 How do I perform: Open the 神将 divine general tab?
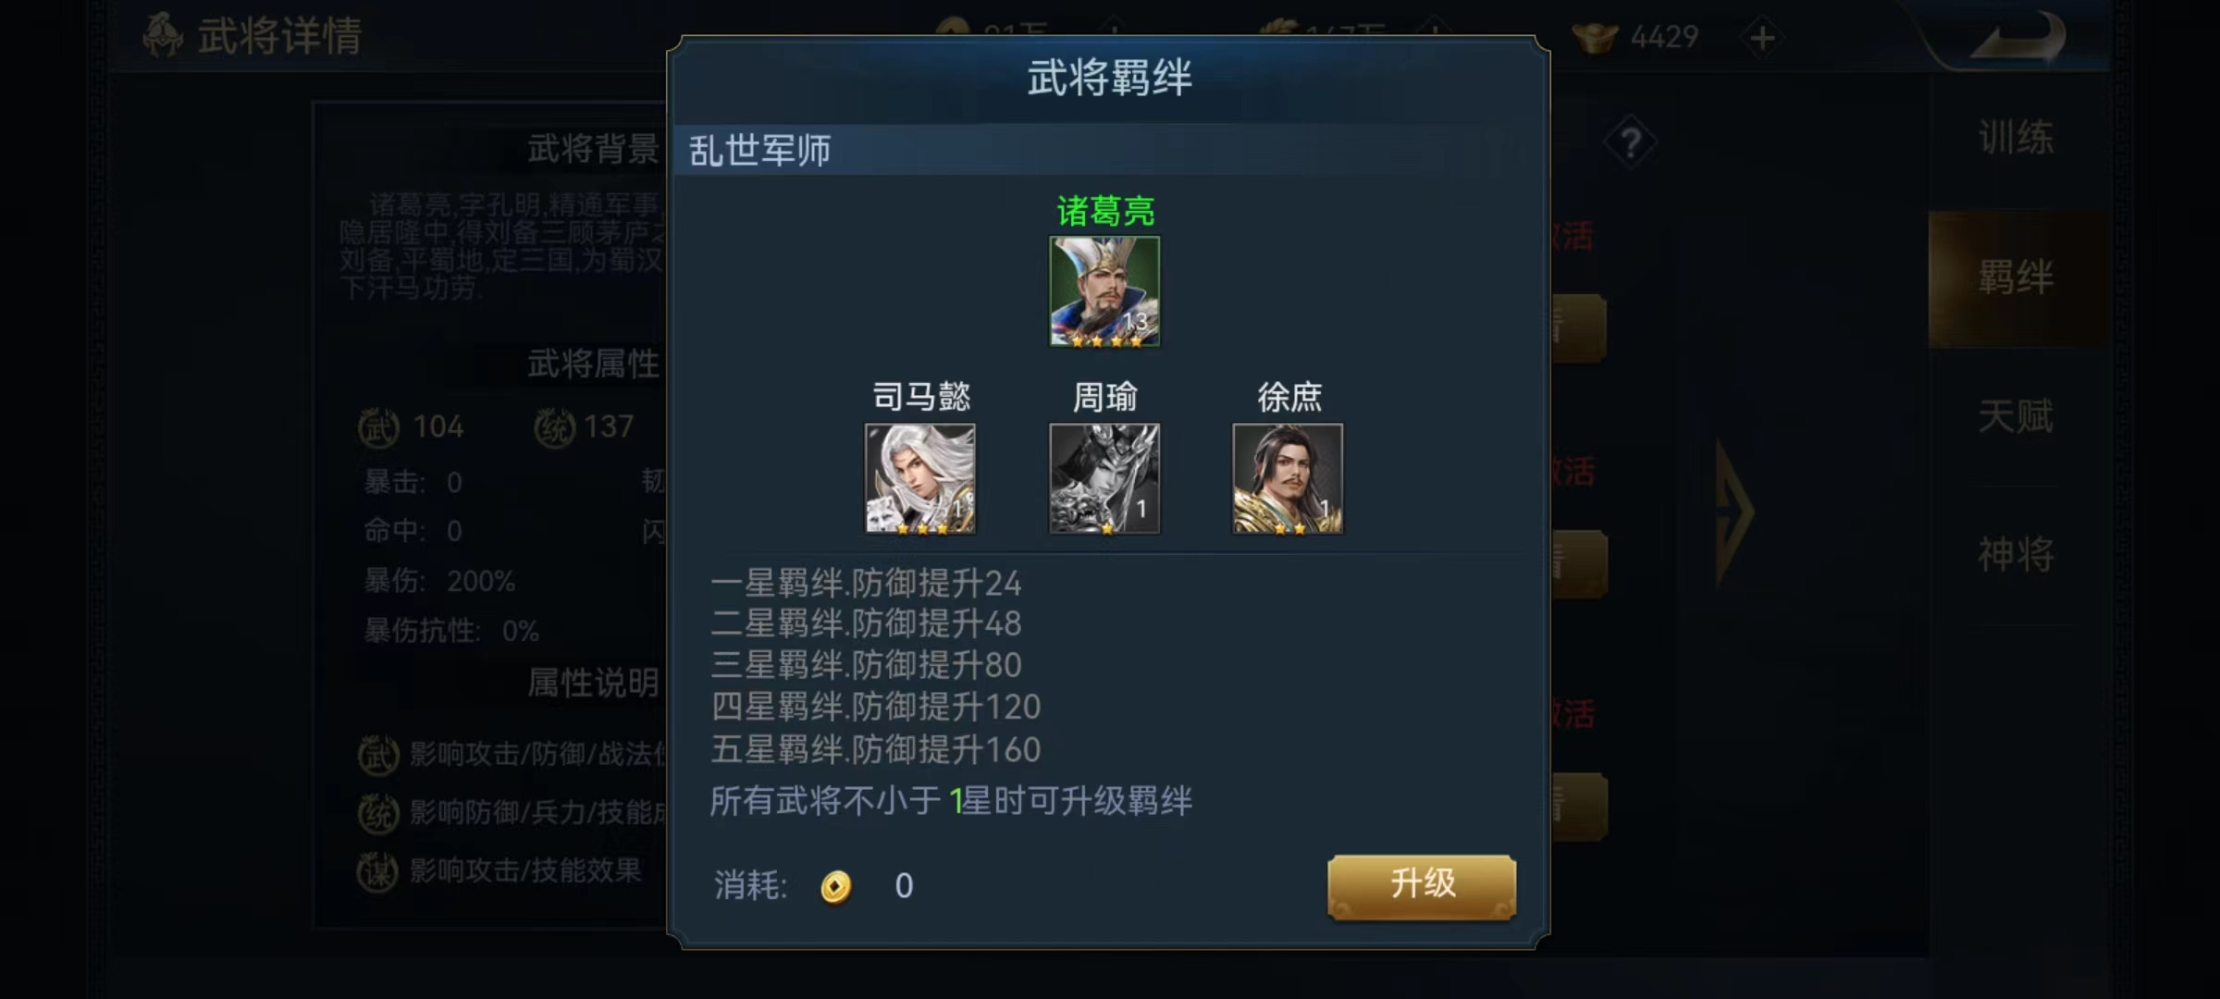2016,555
